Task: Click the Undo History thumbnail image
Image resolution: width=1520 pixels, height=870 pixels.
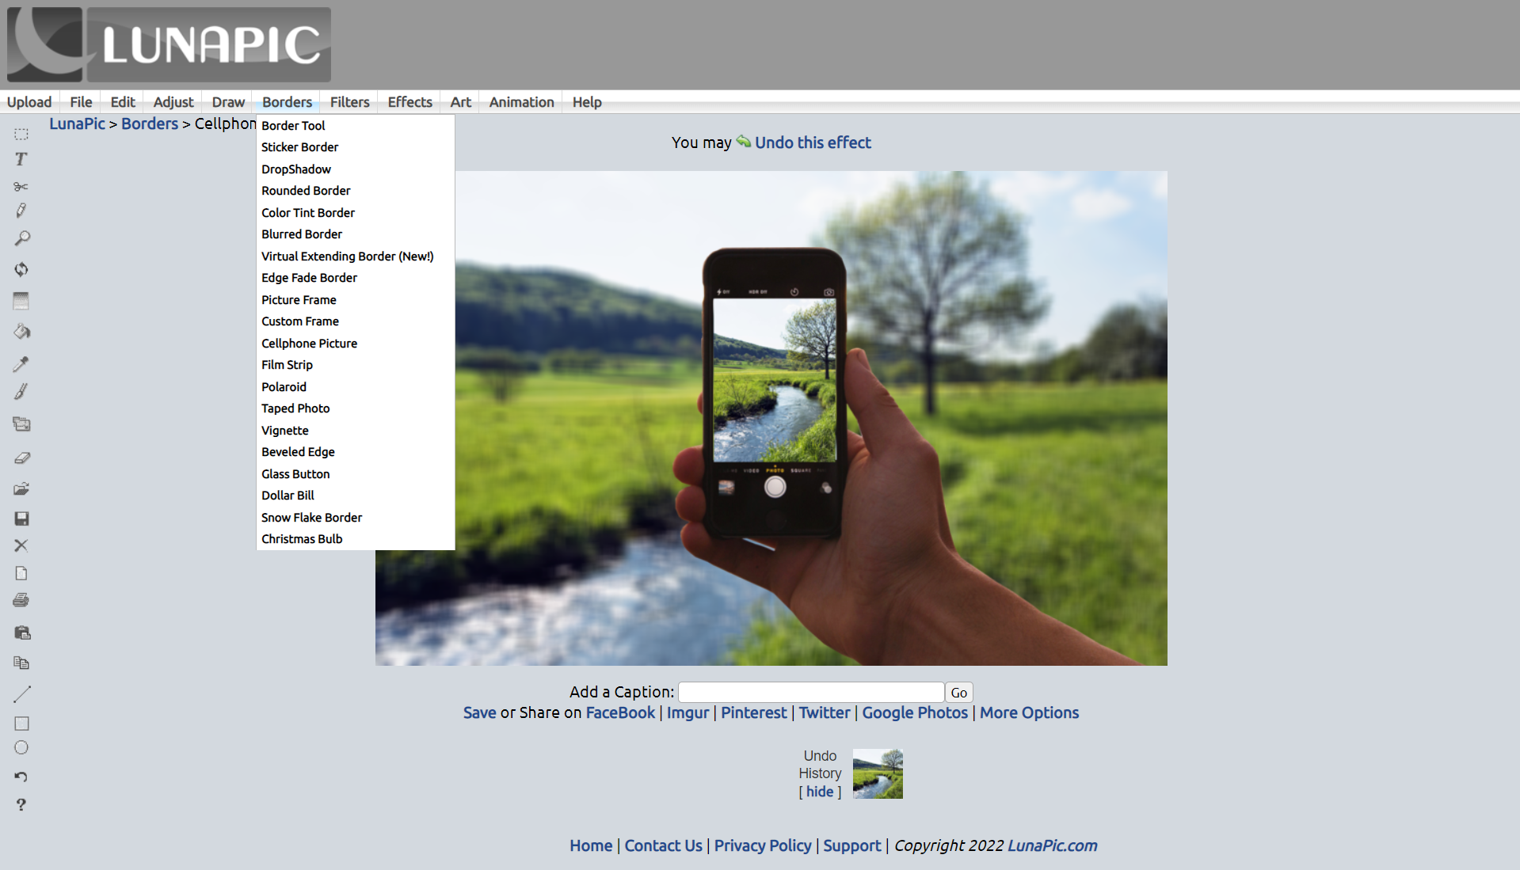Action: 878,773
